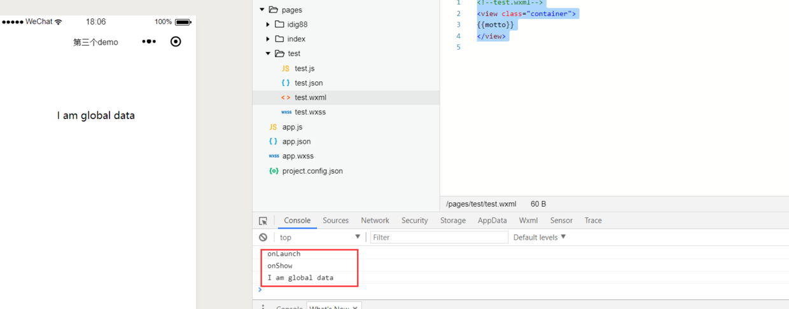Click the braces icon beside test.json
This screenshot has width=789, height=309.
tap(286, 83)
